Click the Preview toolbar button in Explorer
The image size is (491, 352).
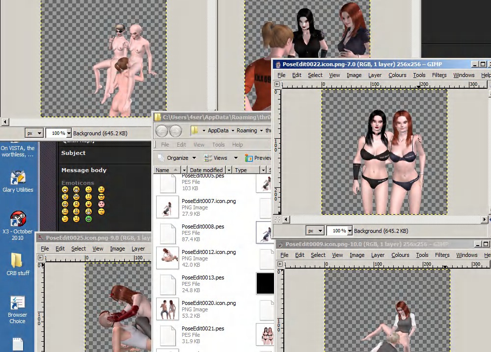[258, 158]
